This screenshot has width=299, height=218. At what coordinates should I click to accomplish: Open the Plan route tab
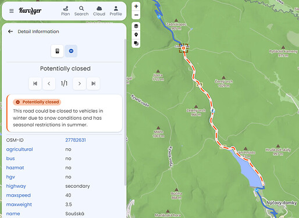(66, 11)
